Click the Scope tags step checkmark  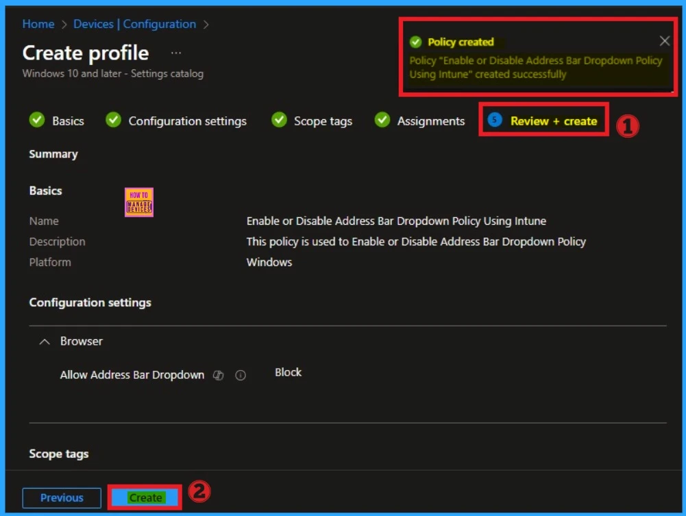(279, 119)
